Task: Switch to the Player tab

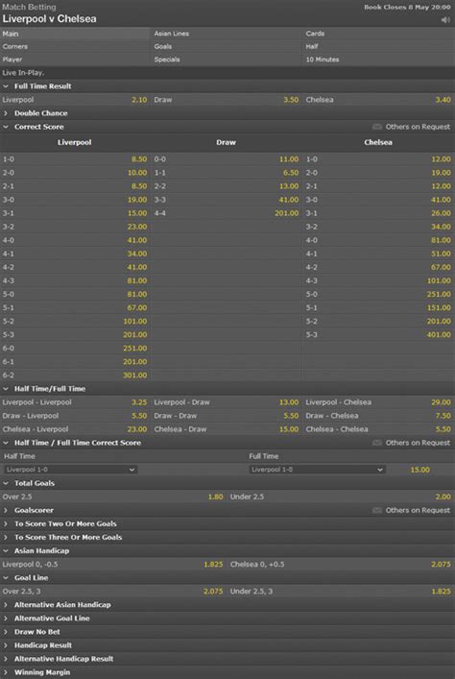Action: click(75, 60)
